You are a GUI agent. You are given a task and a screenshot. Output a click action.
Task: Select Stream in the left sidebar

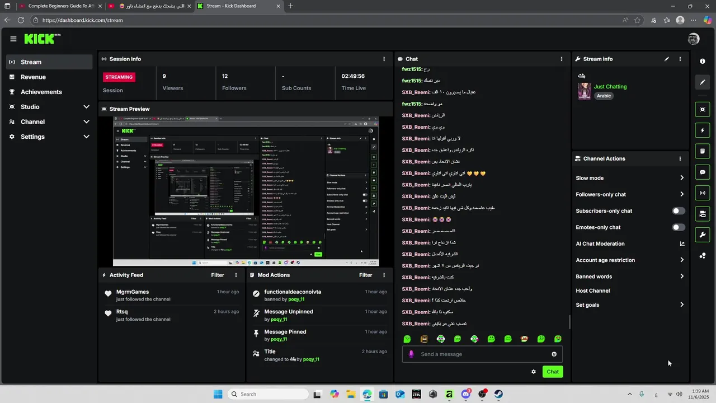[49, 62]
